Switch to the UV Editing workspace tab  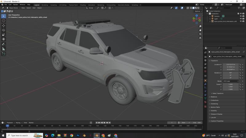pyautogui.click(x=63, y=5)
